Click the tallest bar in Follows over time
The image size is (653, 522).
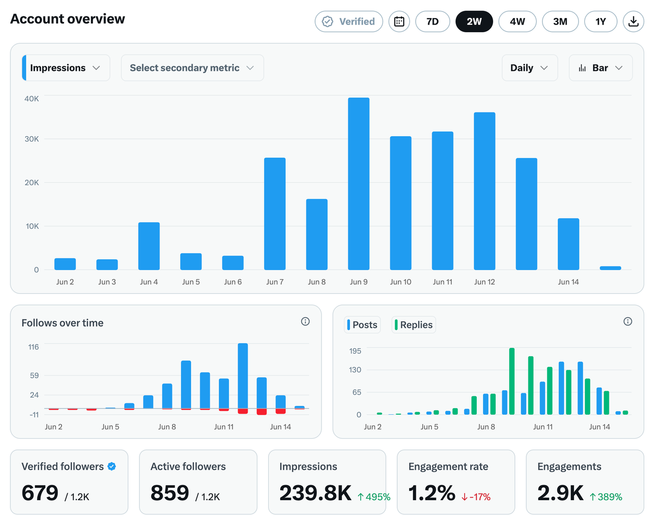pos(243,376)
